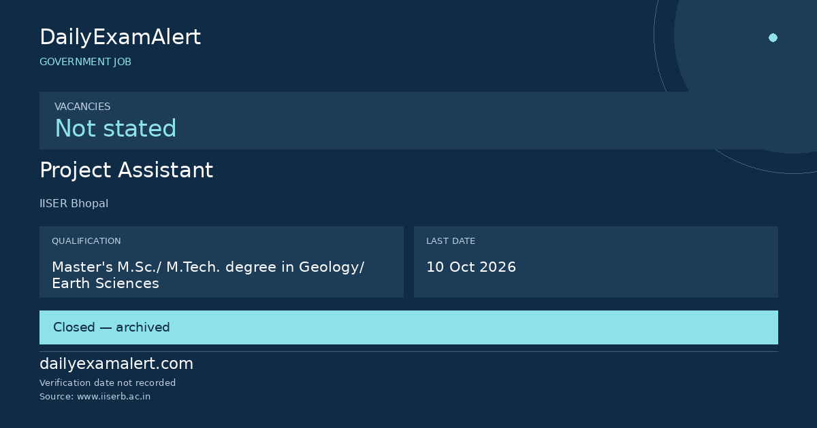Click the Source: www.iiserb.ac.in text

coord(95,397)
